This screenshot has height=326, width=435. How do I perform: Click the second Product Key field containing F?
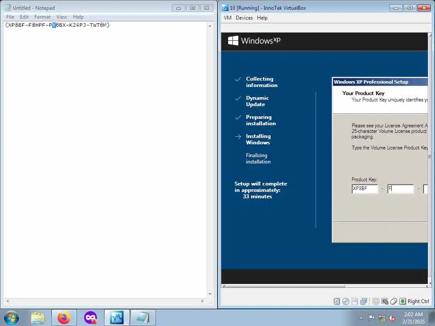tap(401, 189)
